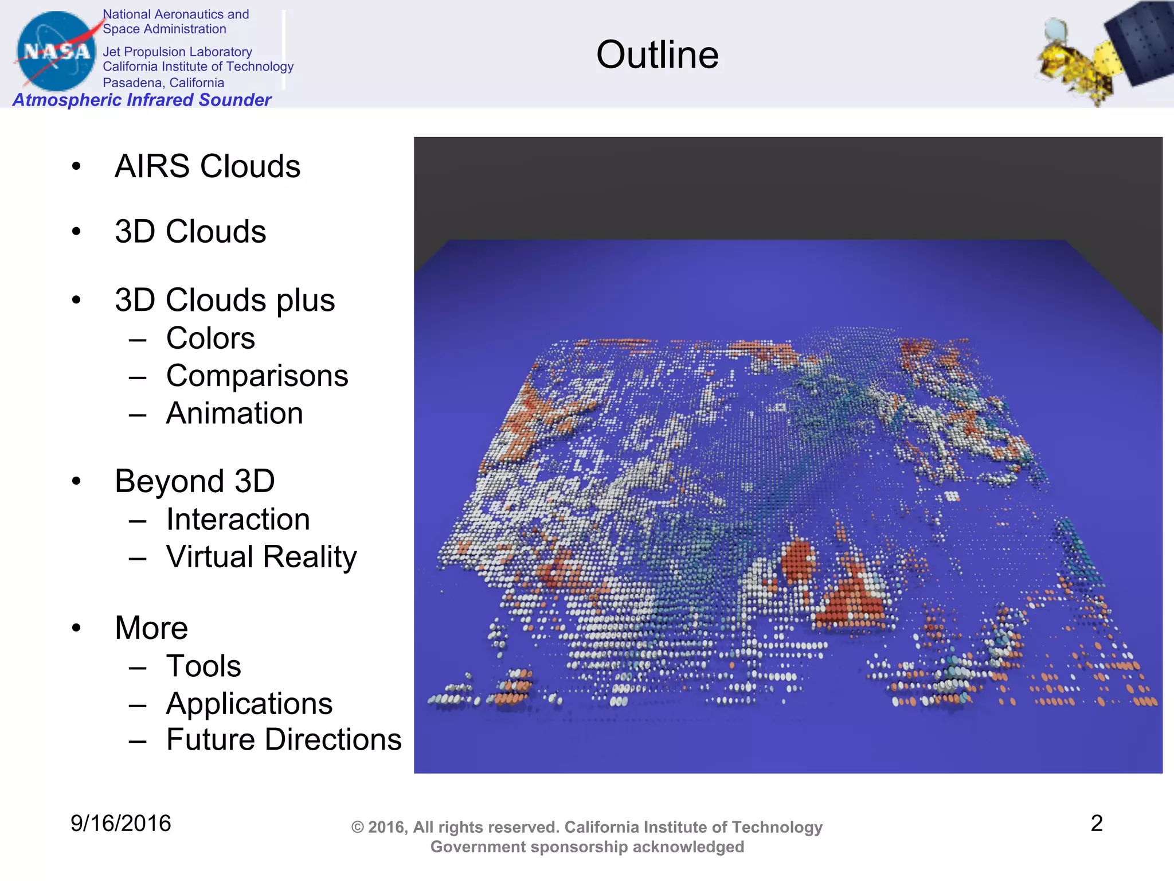Click the Interaction sub-item

pos(237,519)
